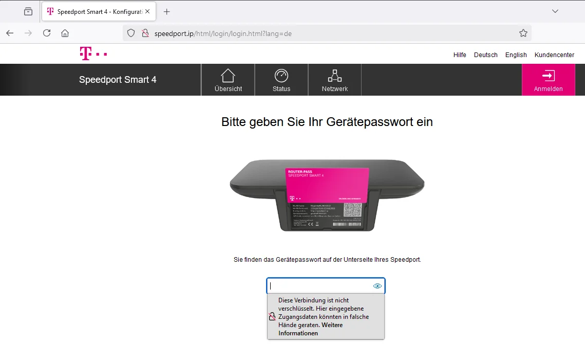This screenshot has width=585, height=360.
Task: Click the Anmelden login arrow icon
Action: coord(548,76)
